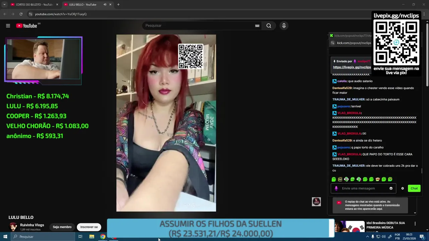Viewport: 429px width, 241px height.
Task: Click the video title LULU BELLO
Action: pos(21,217)
